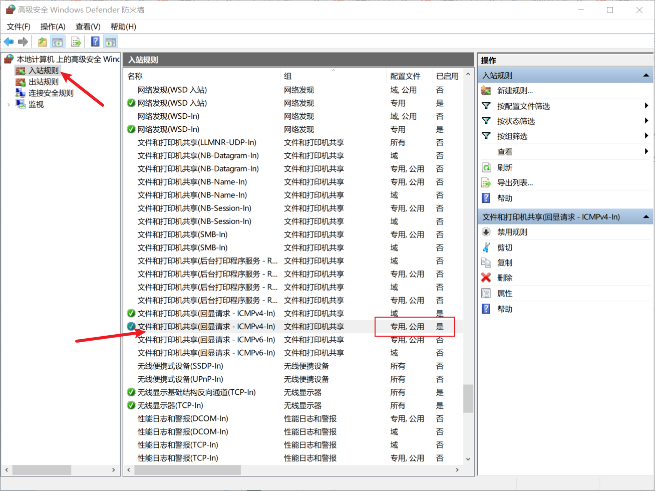
Task: Select enabled rule 无线显示器(TCP-In)
Action: pyautogui.click(x=170, y=405)
